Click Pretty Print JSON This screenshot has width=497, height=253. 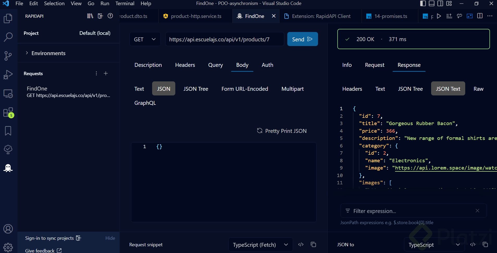(282, 131)
